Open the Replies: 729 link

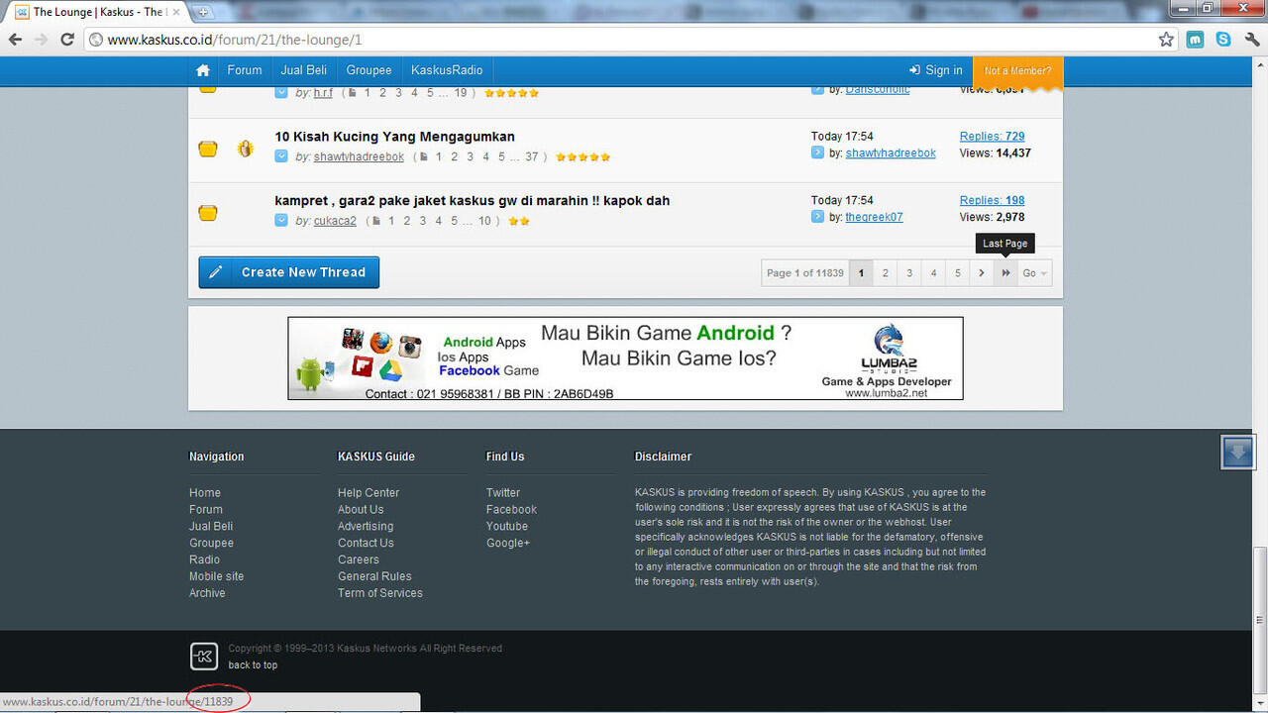tap(992, 137)
